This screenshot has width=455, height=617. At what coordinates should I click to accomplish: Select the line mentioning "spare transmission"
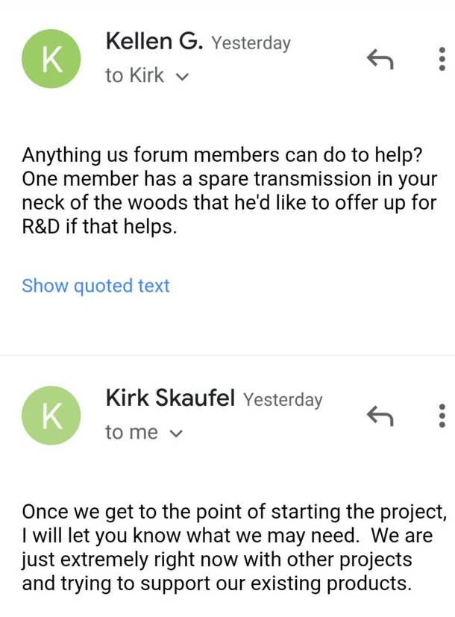tap(229, 180)
